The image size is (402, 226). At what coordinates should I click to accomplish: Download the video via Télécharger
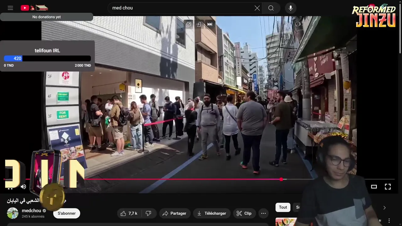212,213
